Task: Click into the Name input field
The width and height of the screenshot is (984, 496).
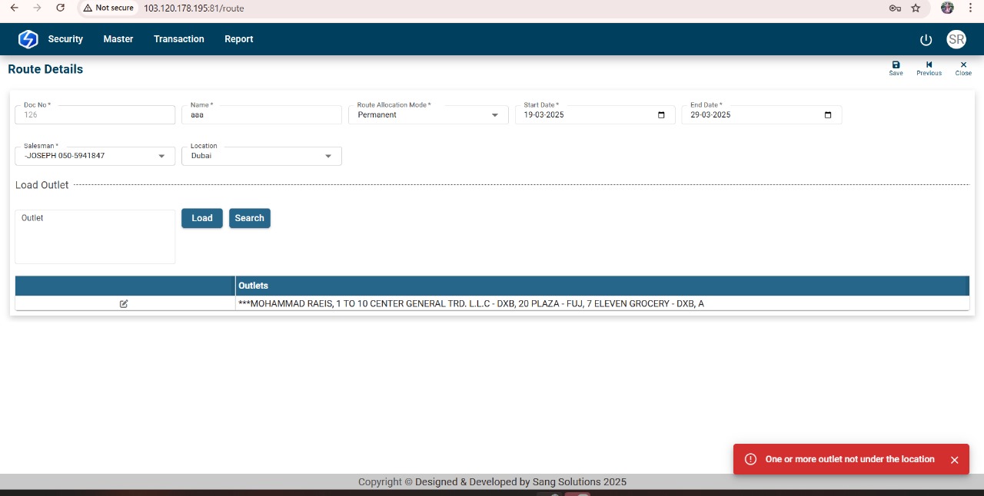Action: pos(261,115)
